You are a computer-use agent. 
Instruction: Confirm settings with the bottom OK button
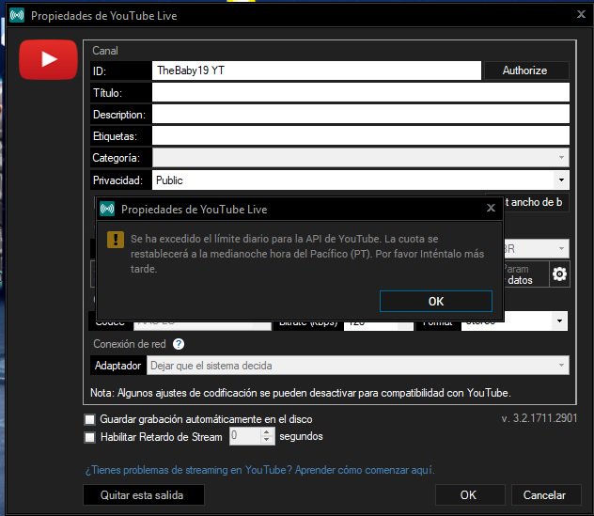tap(470, 494)
